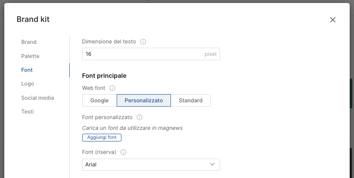
Task: Open the Font (riserva) Arial dropdown
Action: (146, 165)
